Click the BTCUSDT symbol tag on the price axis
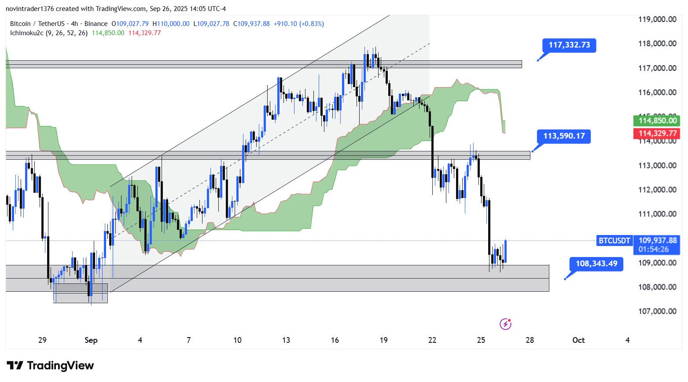This screenshot has width=688, height=382. 614,241
